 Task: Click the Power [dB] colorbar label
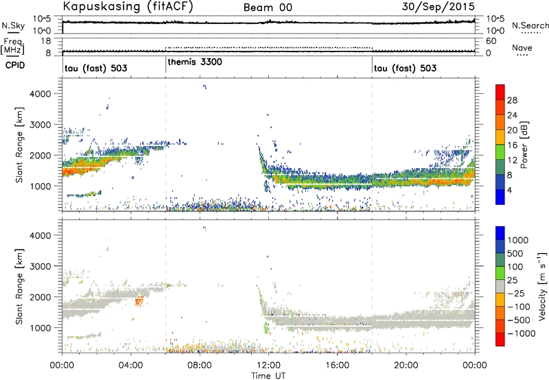pyautogui.click(x=524, y=145)
